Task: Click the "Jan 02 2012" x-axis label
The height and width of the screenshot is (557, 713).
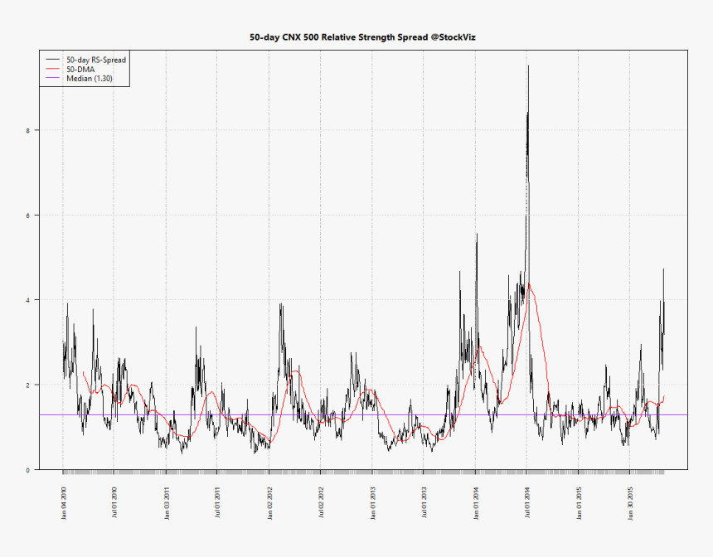Action: pyautogui.click(x=269, y=503)
